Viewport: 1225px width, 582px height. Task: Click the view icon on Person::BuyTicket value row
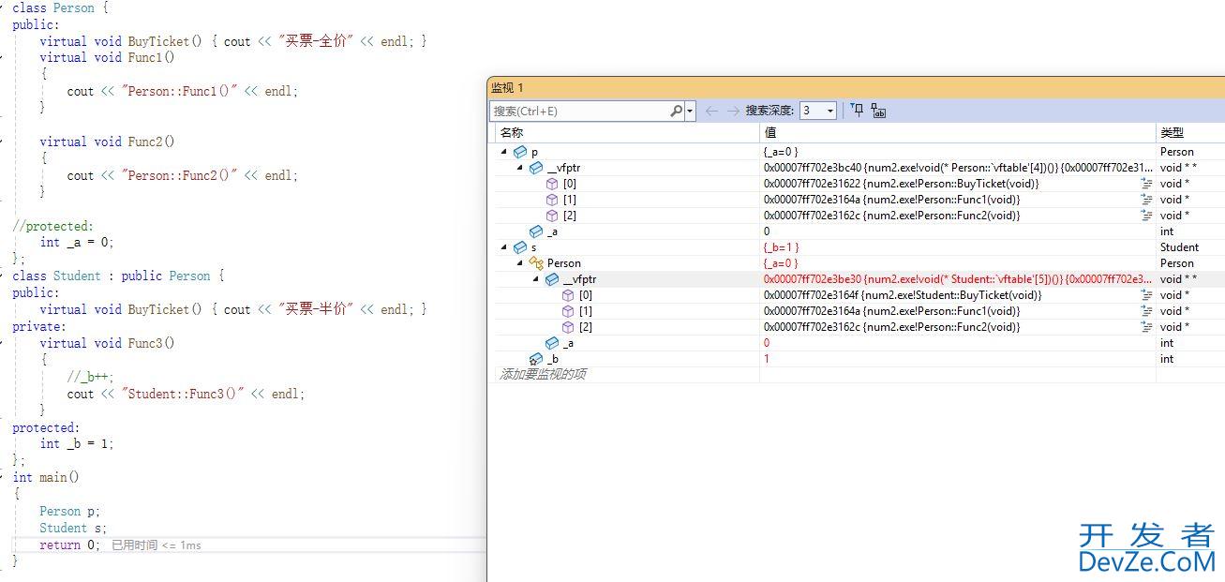tap(1146, 184)
